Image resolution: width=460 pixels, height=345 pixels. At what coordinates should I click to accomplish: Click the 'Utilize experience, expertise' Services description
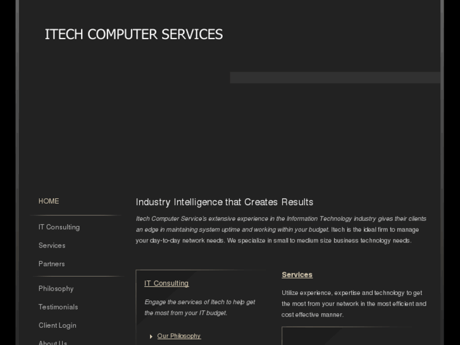coord(354,303)
